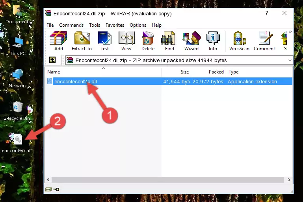Sort files by the Packed column
The height and width of the screenshot is (202, 303).
click(208, 72)
